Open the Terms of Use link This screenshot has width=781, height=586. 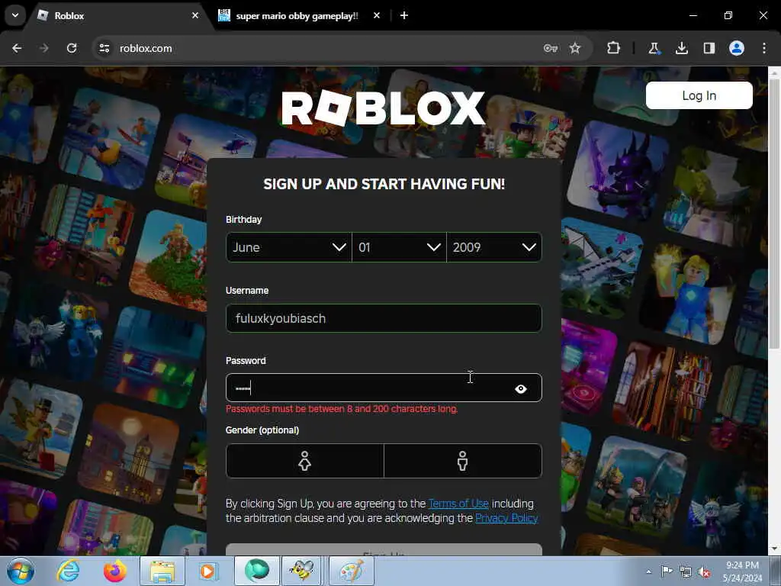tap(458, 504)
